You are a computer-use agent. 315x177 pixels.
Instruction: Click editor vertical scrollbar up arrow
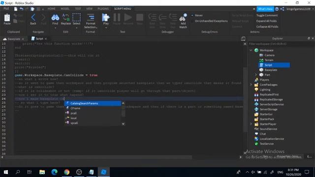pos(245,44)
